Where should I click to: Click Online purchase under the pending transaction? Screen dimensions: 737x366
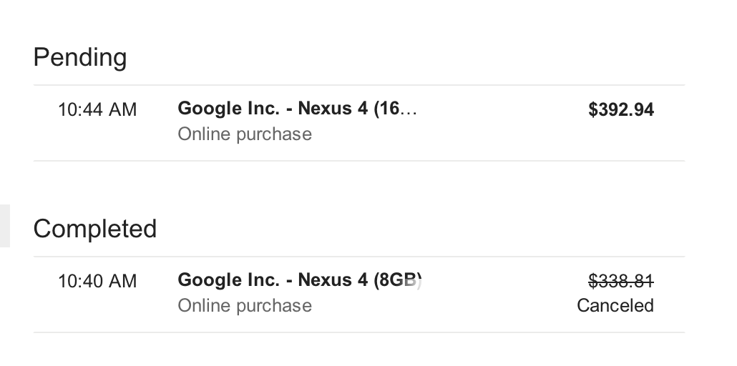245,134
